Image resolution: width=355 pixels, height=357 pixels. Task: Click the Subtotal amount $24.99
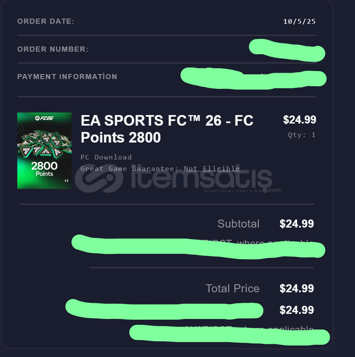click(x=297, y=224)
